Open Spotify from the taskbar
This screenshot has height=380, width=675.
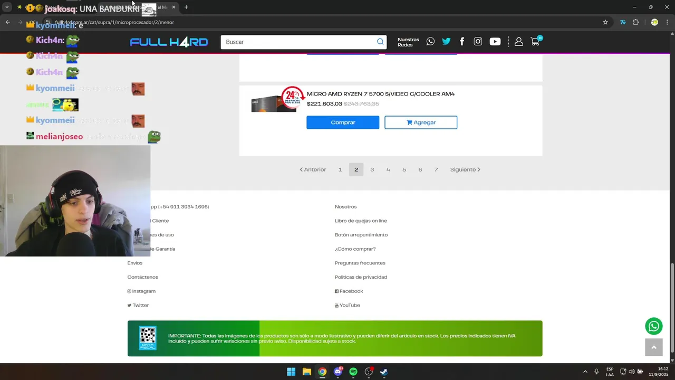coord(353,372)
